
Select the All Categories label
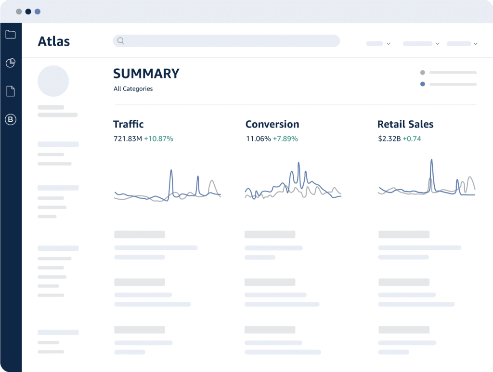[133, 89]
